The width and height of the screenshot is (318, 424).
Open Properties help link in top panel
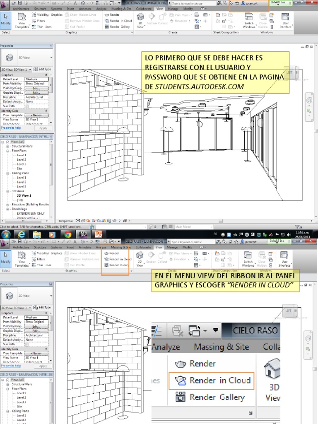(x=11, y=128)
